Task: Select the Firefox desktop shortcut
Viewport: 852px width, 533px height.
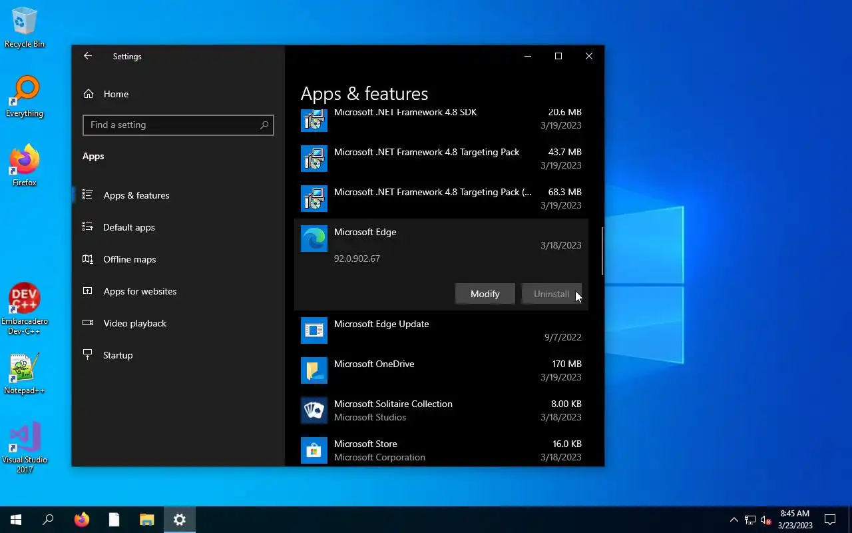Action: pyautogui.click(x=25, y=166)
